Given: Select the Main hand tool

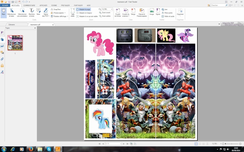Looking at the screenshot, I should click(3, 13).
